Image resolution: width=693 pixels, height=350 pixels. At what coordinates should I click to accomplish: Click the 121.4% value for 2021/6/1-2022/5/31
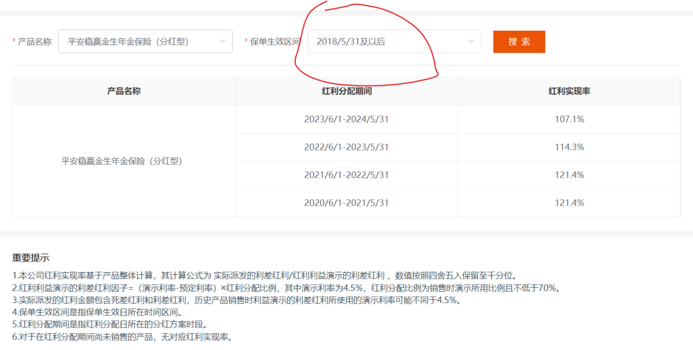(x=569, y=175)
